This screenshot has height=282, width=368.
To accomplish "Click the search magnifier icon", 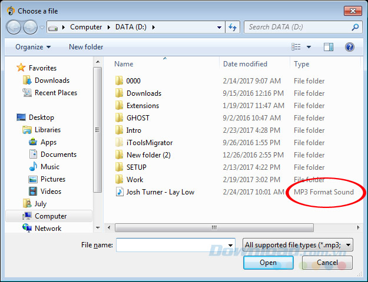I will [355, 27].
